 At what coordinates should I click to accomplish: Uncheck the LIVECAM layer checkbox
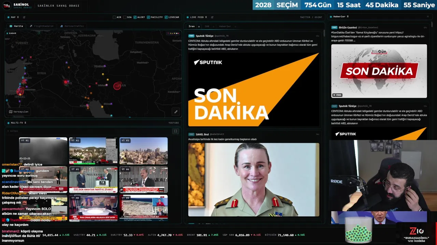click(x=166, y=17)
